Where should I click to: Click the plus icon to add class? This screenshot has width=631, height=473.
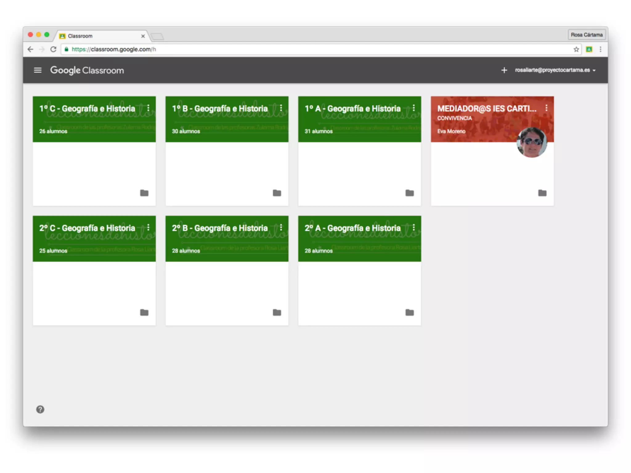coord(504,70)
